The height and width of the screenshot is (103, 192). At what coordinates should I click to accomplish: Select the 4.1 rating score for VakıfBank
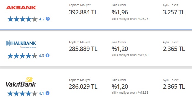tap(41, 93)
